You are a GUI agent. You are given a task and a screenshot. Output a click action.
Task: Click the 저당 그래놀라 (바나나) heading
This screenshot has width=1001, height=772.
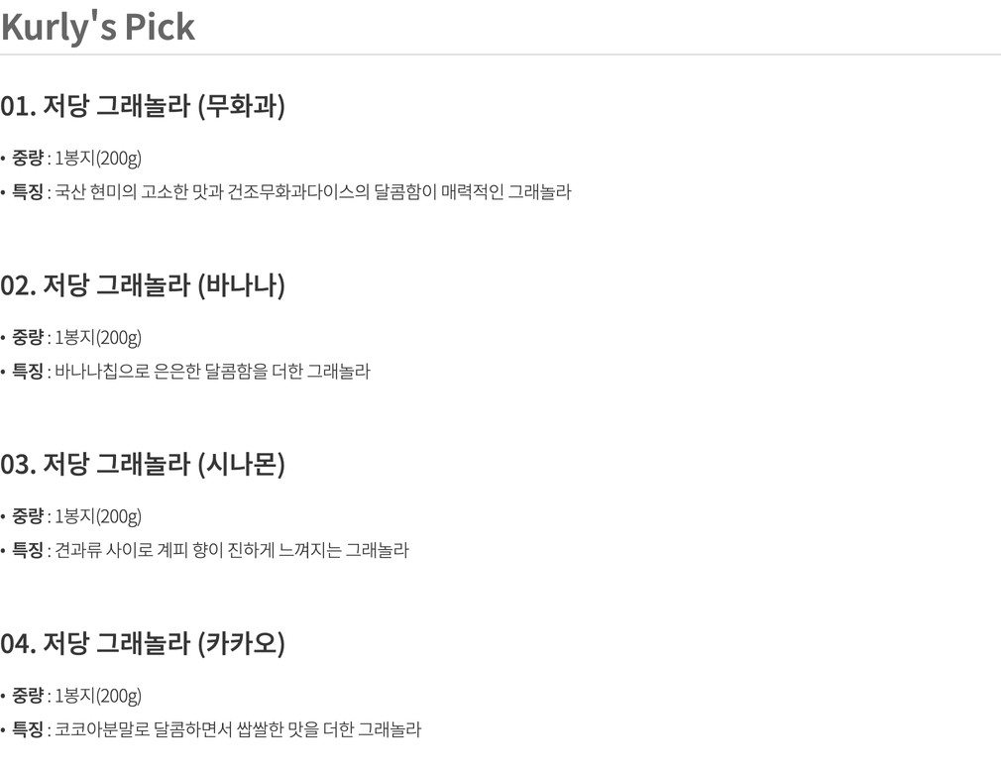[143, 285]
